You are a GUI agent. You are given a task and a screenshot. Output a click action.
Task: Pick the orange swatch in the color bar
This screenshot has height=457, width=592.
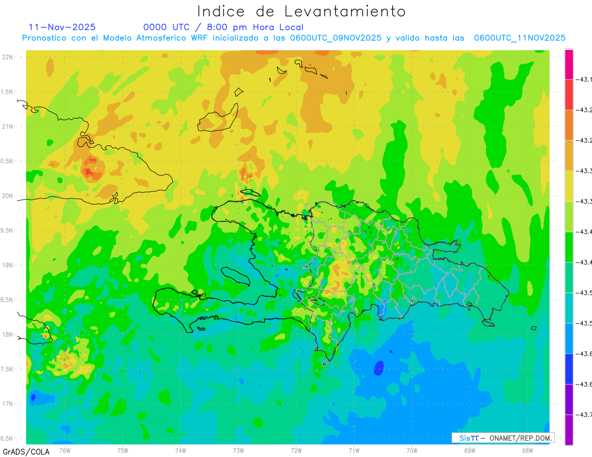(569, 125)
